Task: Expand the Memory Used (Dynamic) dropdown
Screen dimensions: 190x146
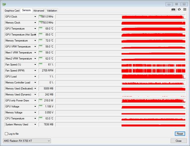Action: point(35,95)
